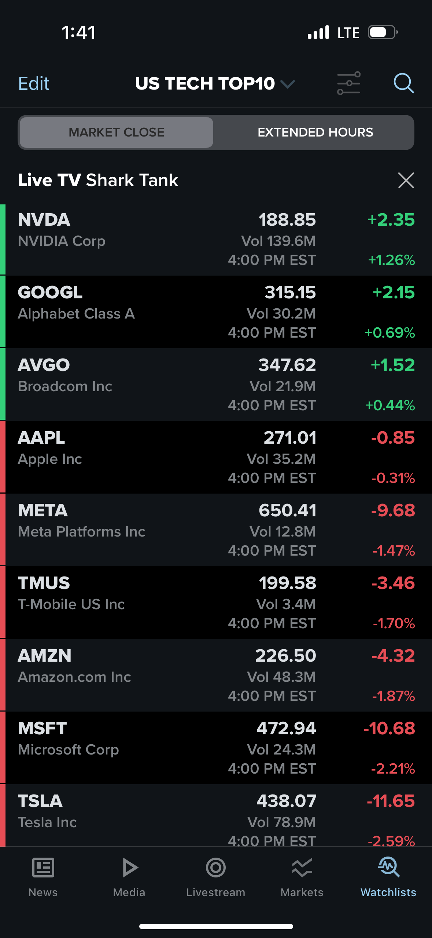432x938 pixels.
Task: Open the search magnifier icon
Action: tap(403, 83)
